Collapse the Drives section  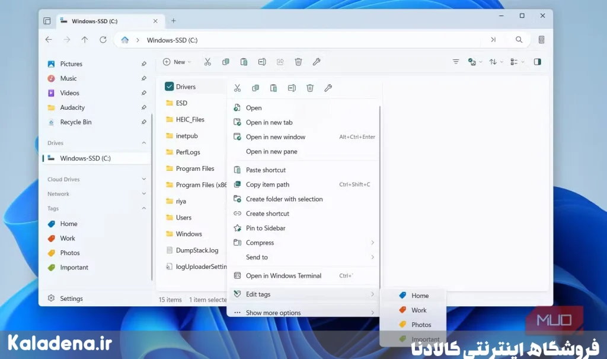(144, 143)
